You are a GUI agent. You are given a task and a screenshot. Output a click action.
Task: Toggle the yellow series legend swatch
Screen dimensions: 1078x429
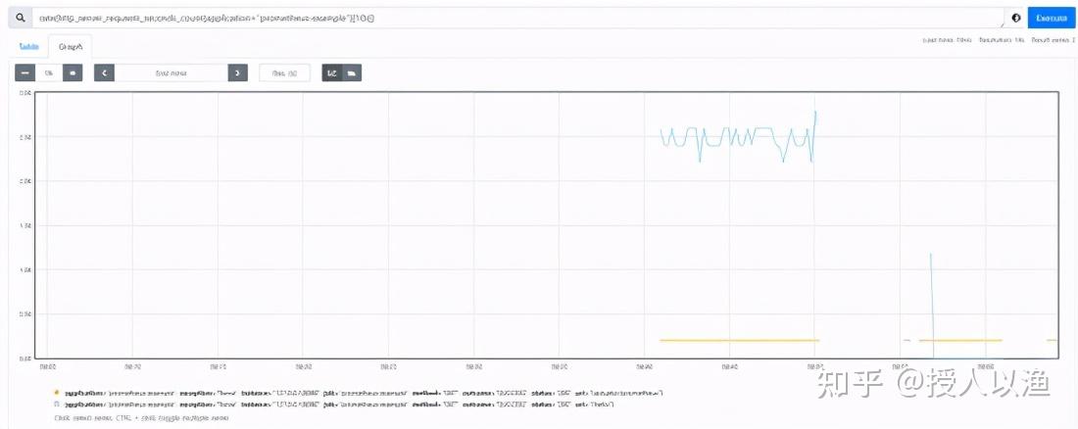point(57,393)
